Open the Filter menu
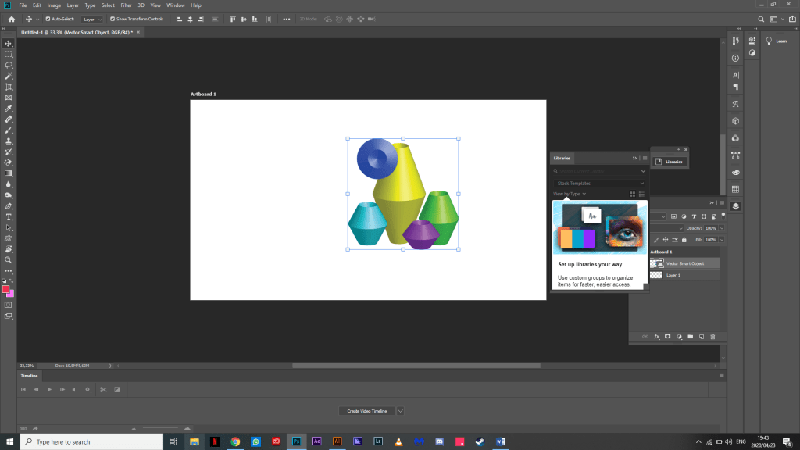 click(126, 5)
